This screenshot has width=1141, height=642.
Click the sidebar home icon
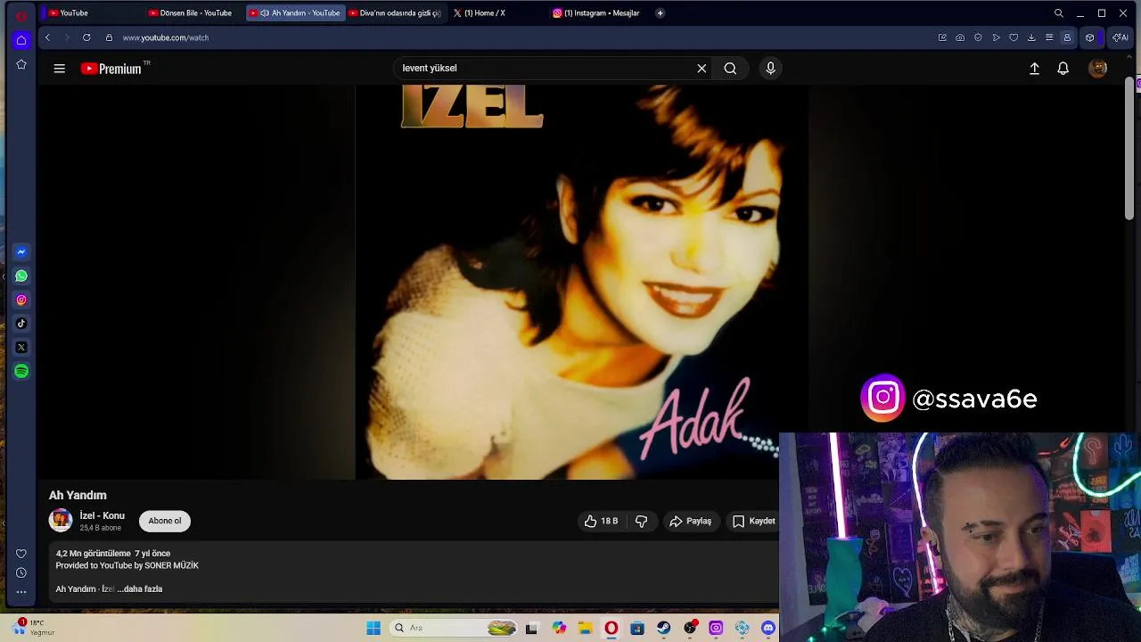pyautogui.click(x=21, y=40)
